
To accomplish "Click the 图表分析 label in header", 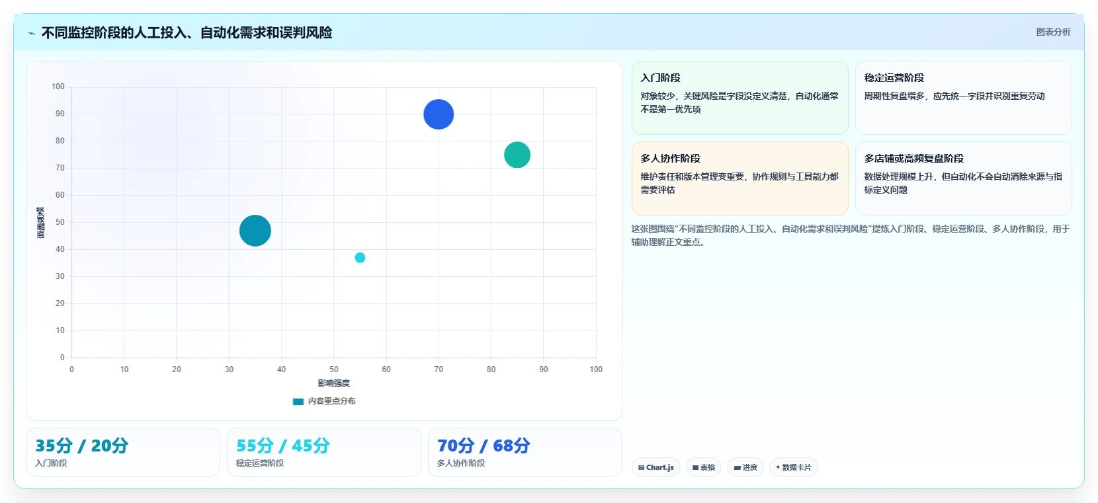I will [1053, 32].
